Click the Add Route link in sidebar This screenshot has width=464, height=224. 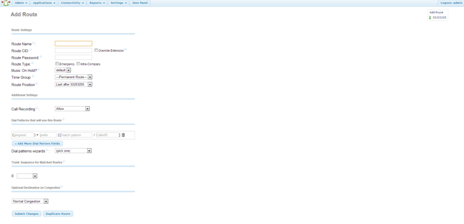point(436,12)
